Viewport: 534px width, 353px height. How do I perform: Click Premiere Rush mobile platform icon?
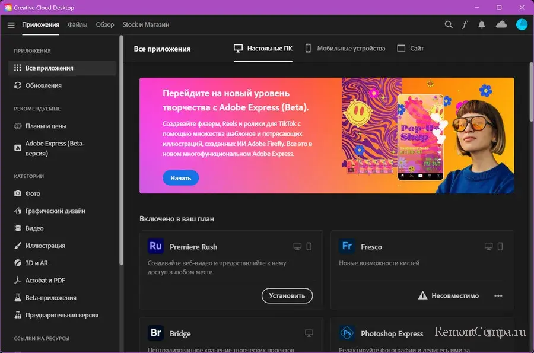[x=309, y=246]
